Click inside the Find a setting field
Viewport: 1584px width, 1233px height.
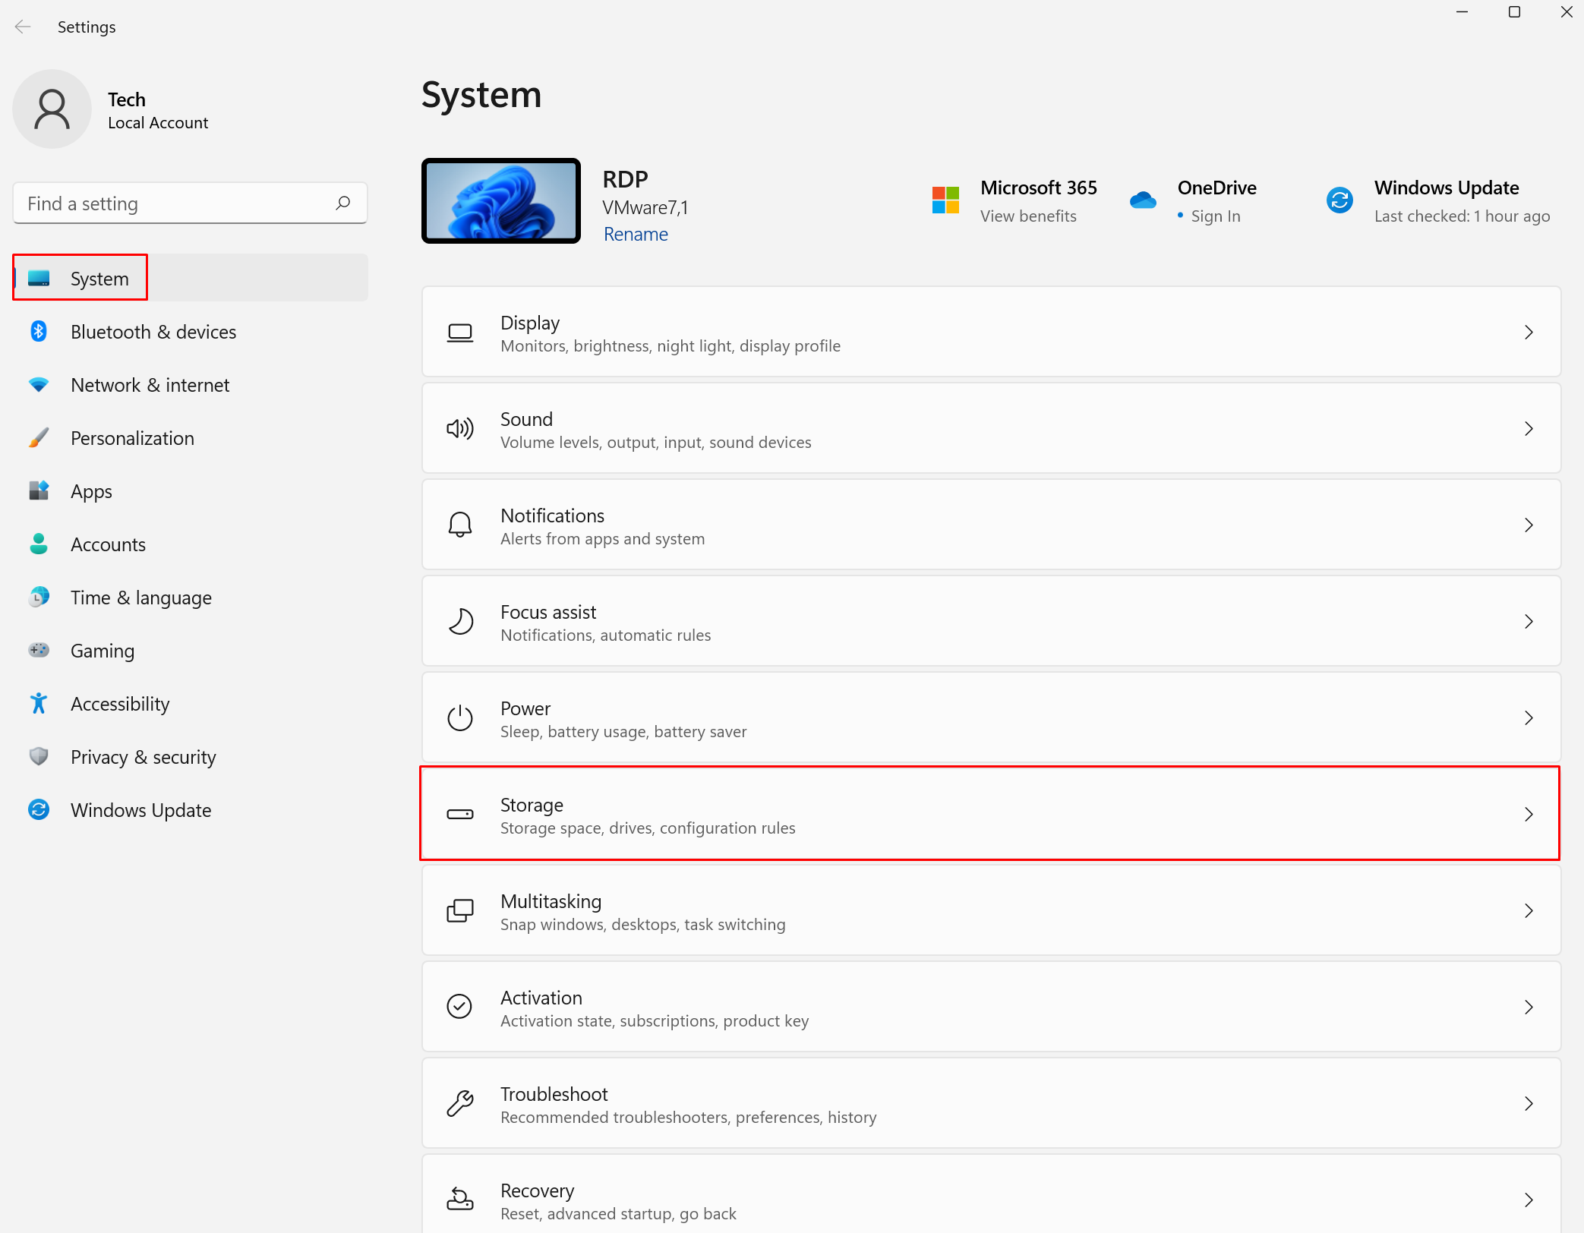pos(175,203)
